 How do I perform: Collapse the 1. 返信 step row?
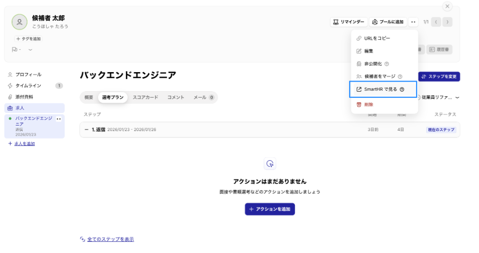87,130
